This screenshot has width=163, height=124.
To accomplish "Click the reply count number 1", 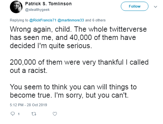I will 19,114.
